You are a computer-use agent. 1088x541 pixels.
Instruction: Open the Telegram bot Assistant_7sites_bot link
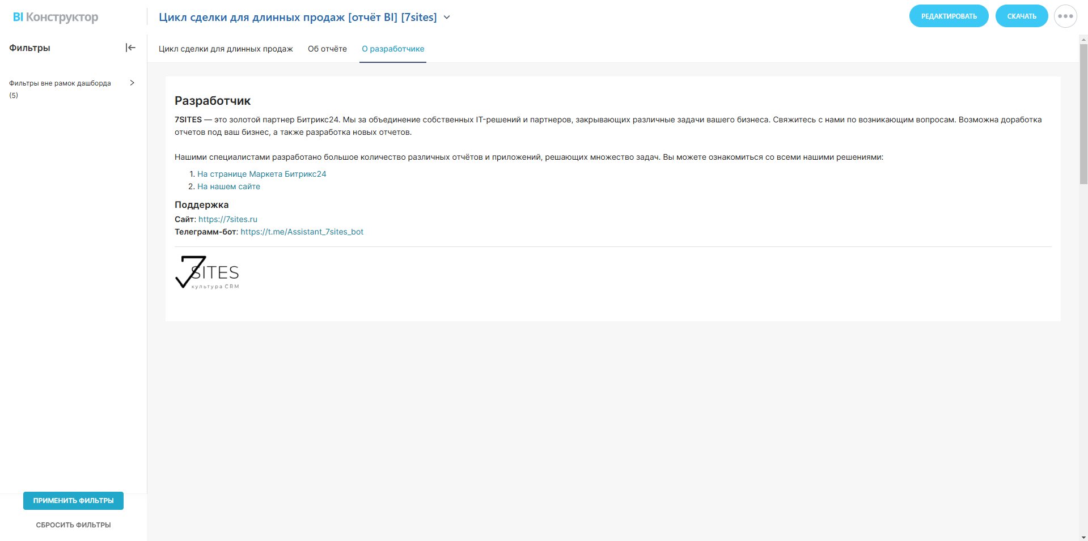click(x=302, y=232)
